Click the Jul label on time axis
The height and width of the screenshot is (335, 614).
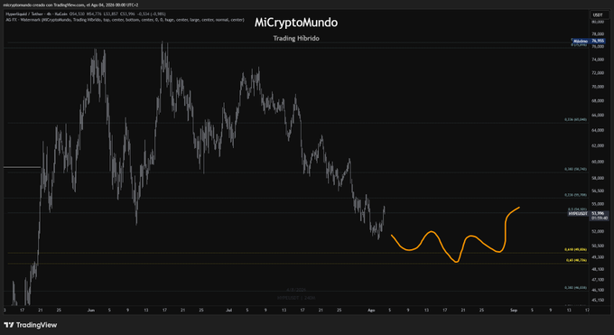click(x=228, y=310)
